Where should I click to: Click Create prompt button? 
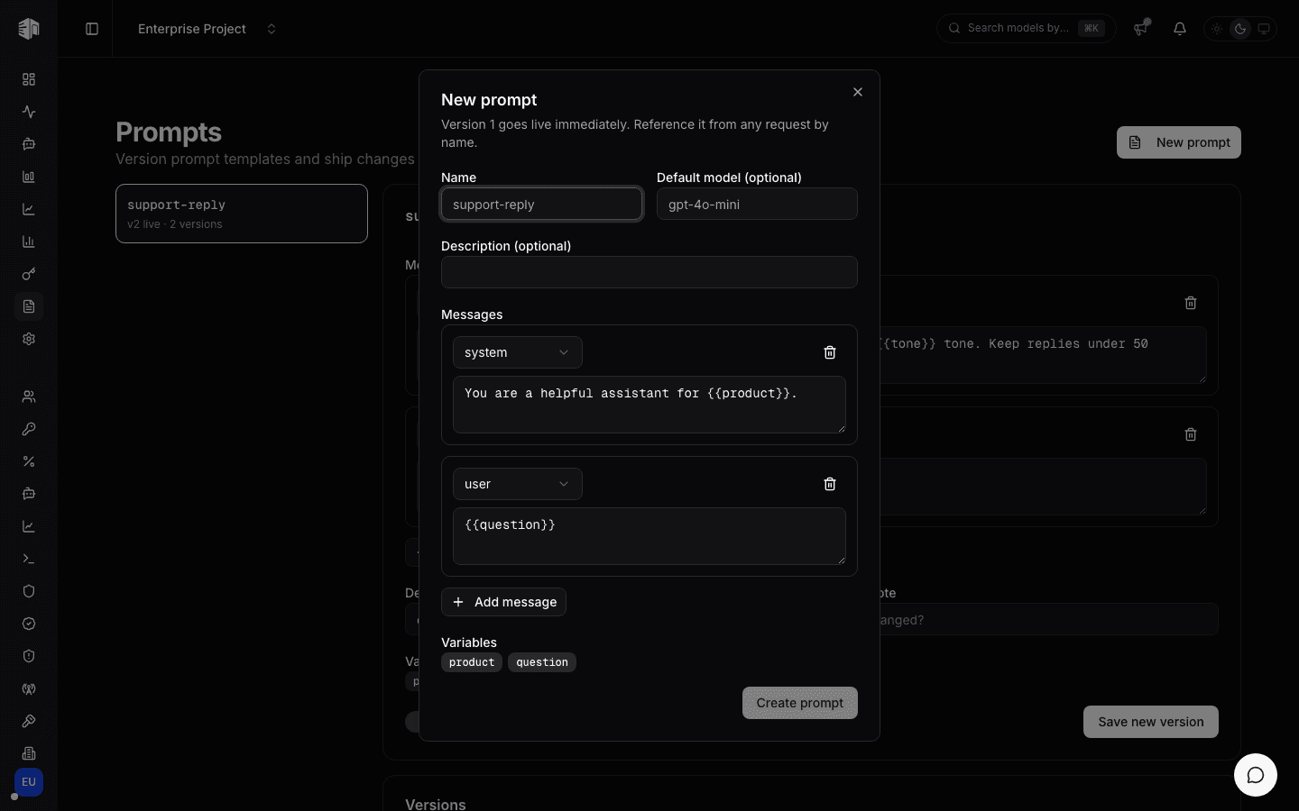pyautogui.click(x=800, y=703)
